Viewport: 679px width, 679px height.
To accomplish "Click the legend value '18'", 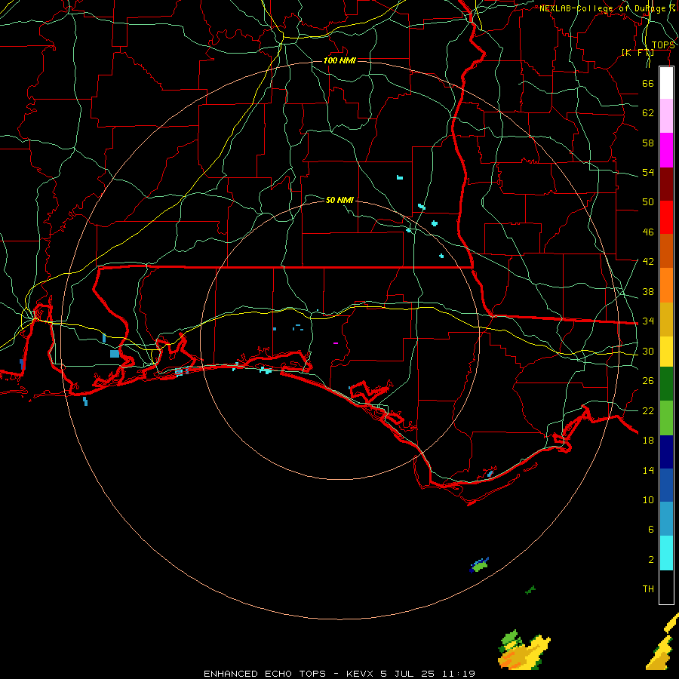I will tap(648, 441).
